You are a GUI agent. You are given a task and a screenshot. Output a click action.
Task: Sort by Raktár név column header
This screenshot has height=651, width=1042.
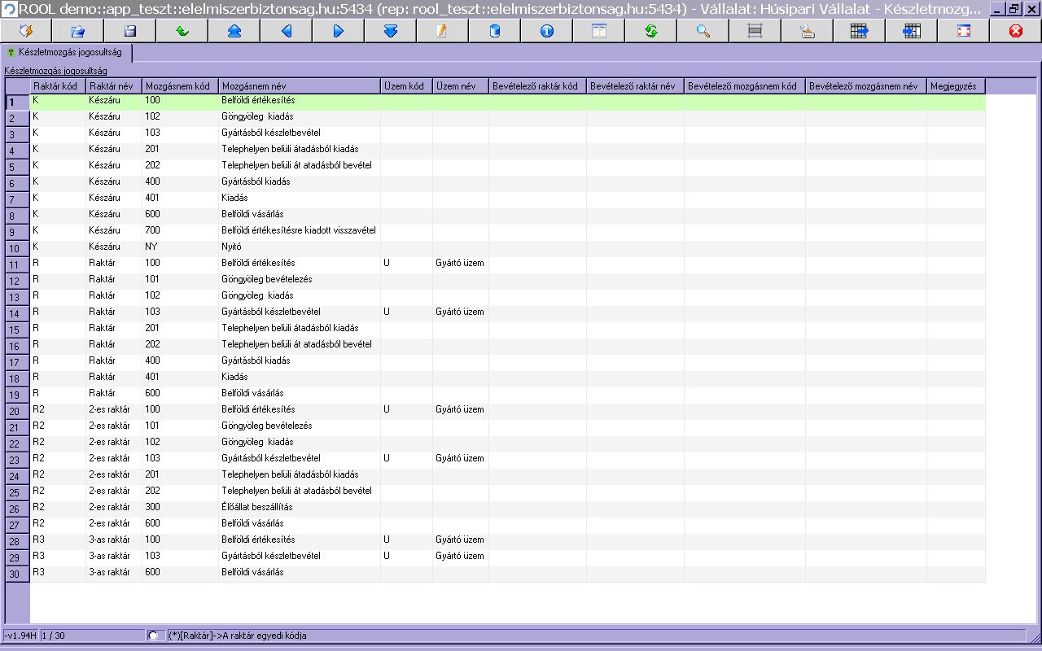(x=114, y=86)
